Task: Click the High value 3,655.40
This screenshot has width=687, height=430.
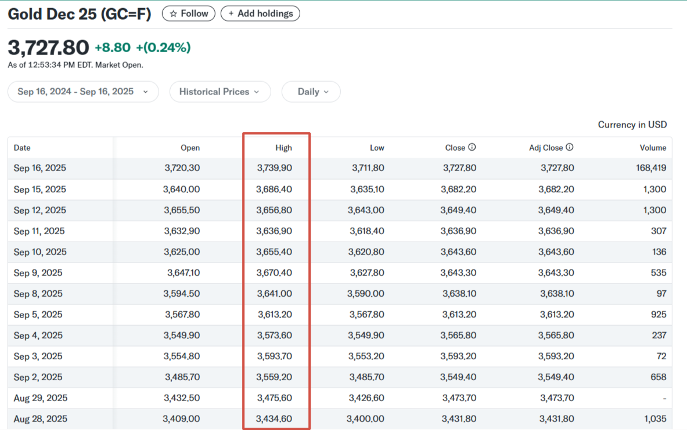Action: point(274,252)
